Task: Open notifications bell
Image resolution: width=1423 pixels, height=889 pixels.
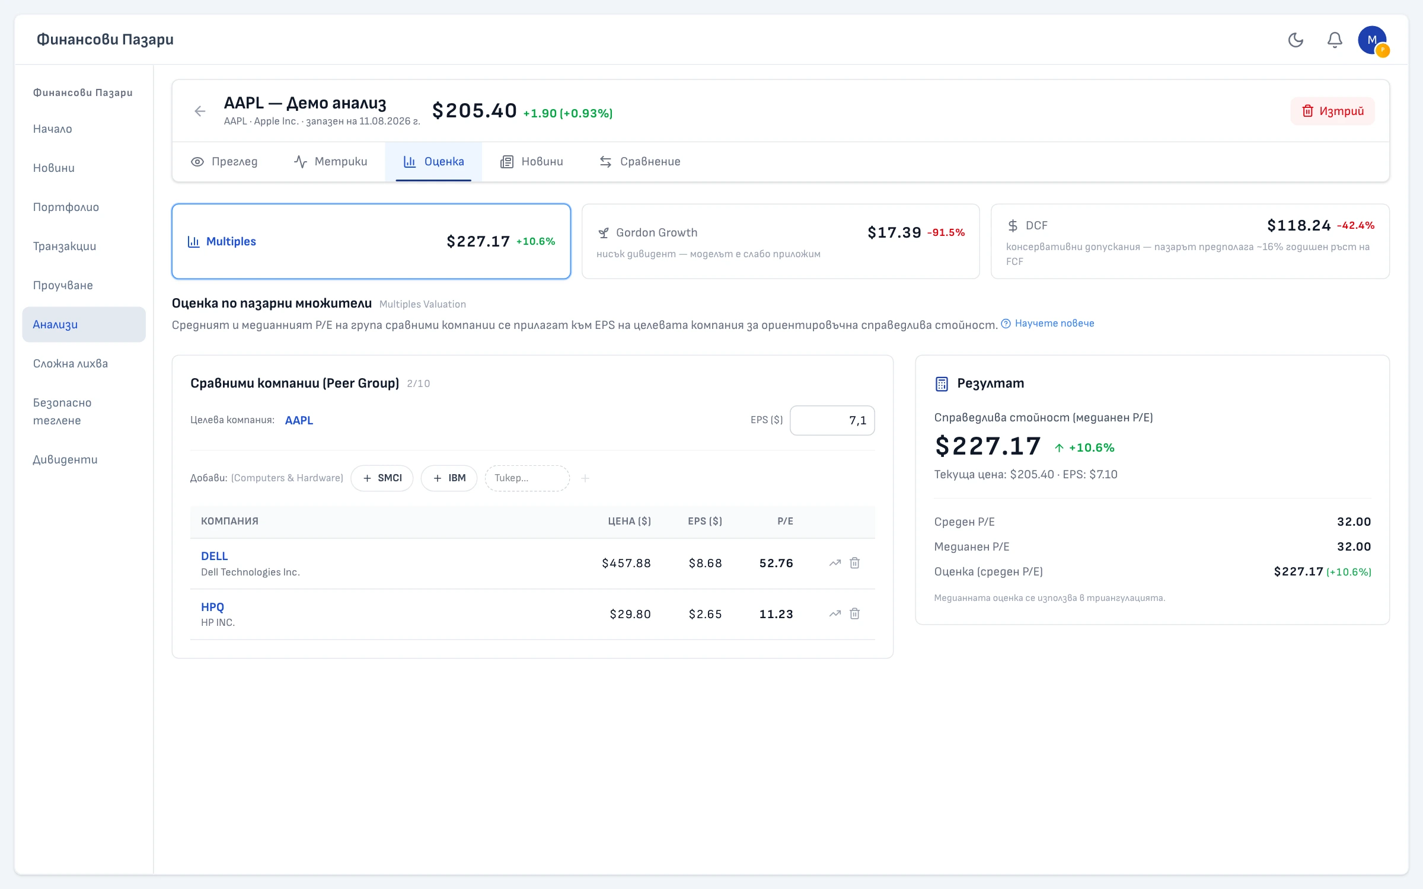Action: click(1335, 40)
